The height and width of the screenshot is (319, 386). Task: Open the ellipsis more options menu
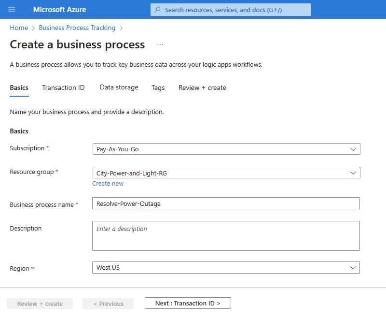160,44
